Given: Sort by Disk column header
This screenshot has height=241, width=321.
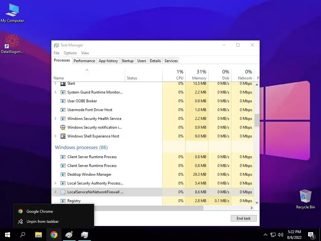Looking at the screenshot, I should pyautogui.click(x=220, y=75).
